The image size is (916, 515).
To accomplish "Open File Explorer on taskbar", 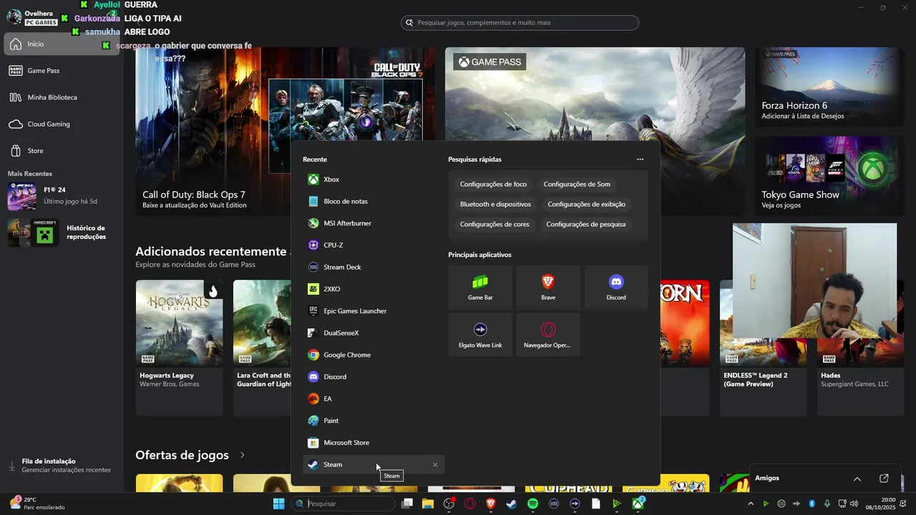I will click(428, 504).
